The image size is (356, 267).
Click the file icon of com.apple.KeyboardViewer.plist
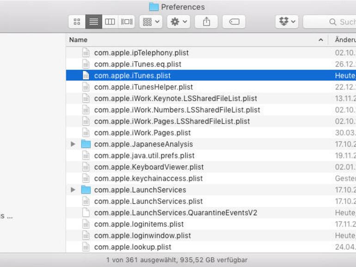(86, 167)
